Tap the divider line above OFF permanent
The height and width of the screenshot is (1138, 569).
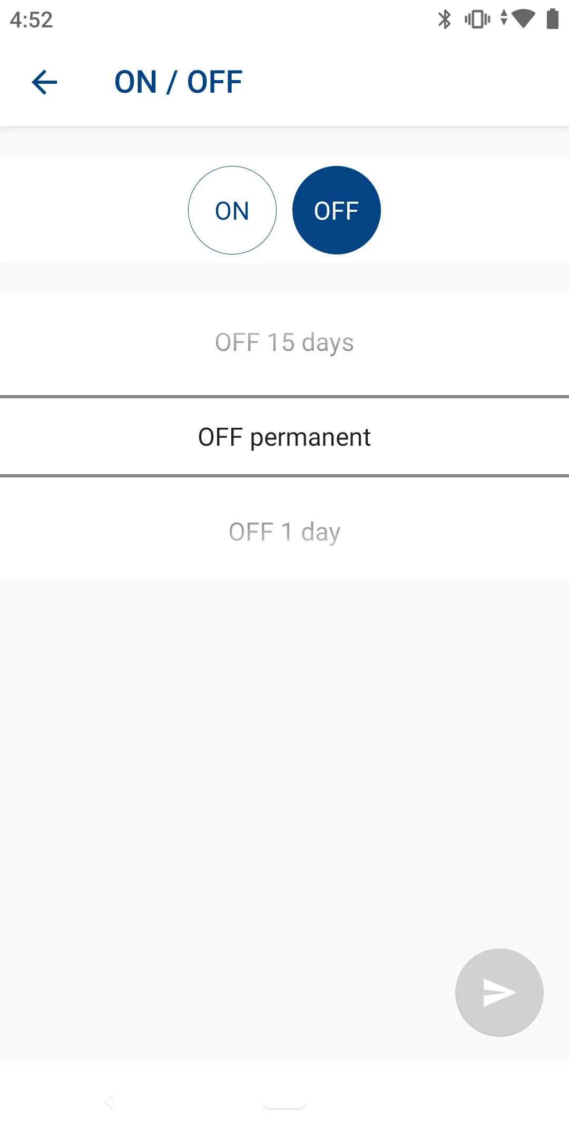(284, 397)
